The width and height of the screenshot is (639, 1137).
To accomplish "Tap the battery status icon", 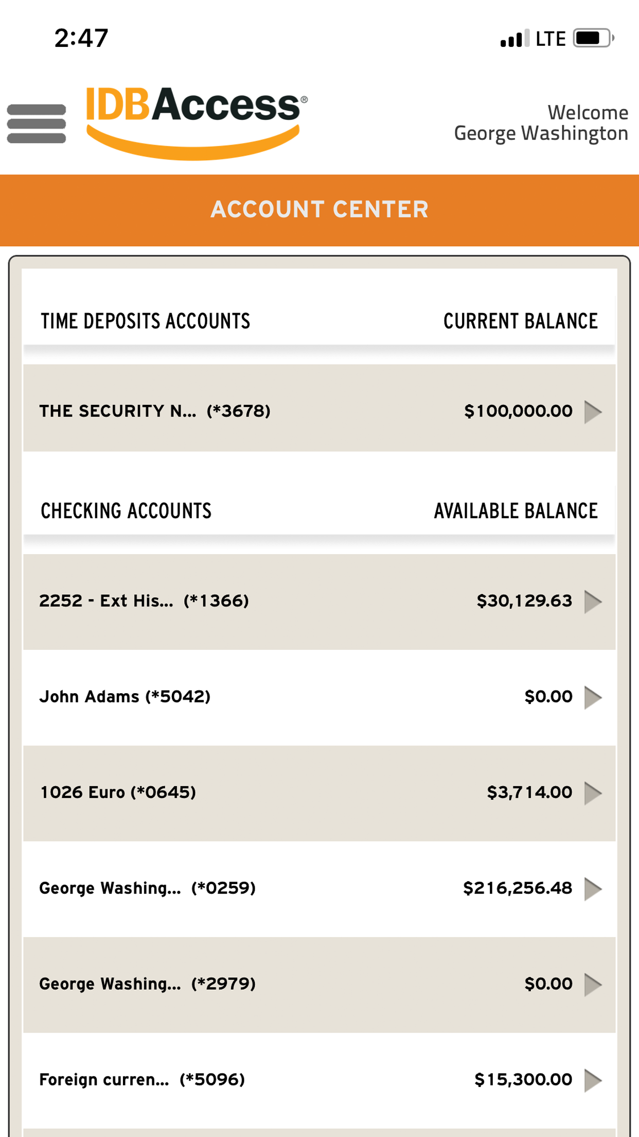I will 593,39.
